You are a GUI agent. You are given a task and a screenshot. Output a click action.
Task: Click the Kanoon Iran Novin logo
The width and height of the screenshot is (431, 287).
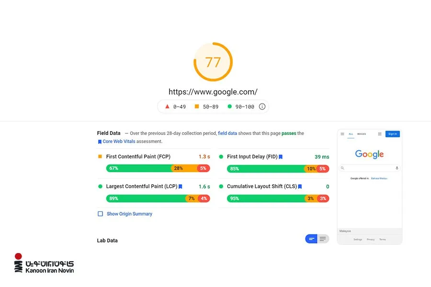click(x=44, y=263)
